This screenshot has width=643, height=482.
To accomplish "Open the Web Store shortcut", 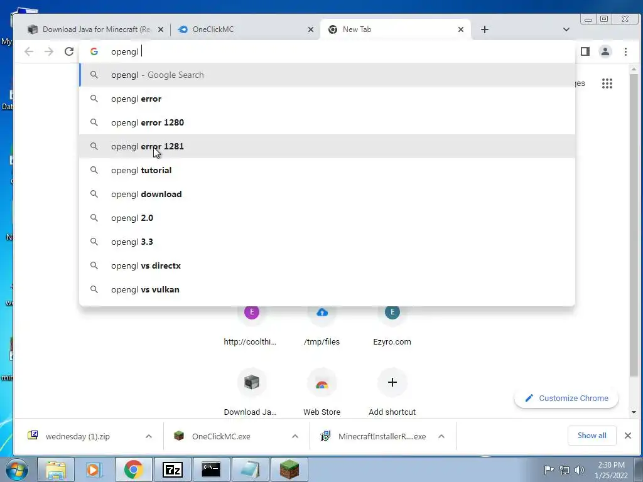I will pos(322,392).
